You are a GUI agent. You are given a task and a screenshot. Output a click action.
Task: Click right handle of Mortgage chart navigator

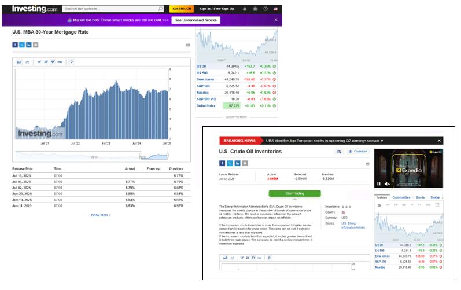point(168,155)
